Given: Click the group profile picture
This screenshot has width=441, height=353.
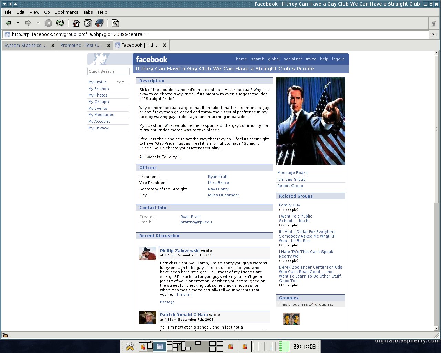Looking at the screenshot, I should coord(311,121).
